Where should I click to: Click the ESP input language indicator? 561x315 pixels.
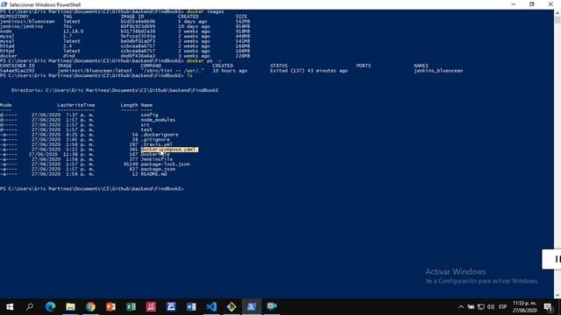(x=502, y=307)
